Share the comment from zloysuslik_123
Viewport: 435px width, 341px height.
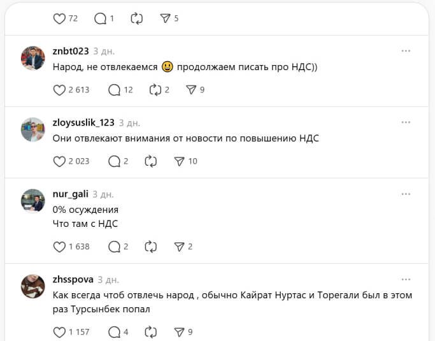coord(180,161)
